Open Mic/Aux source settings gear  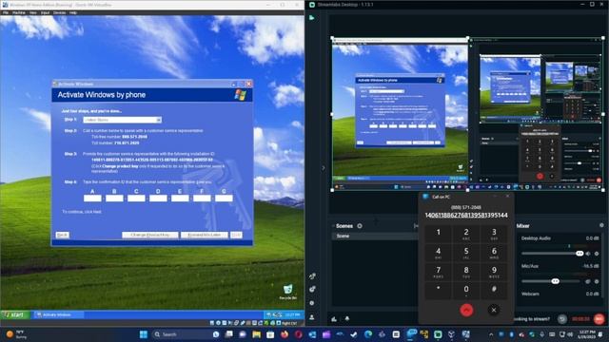tap(597, 281)
